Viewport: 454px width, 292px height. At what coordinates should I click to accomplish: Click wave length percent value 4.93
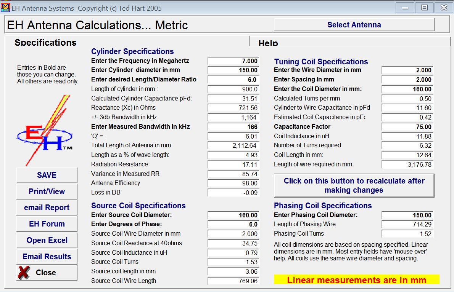[233, 155]
